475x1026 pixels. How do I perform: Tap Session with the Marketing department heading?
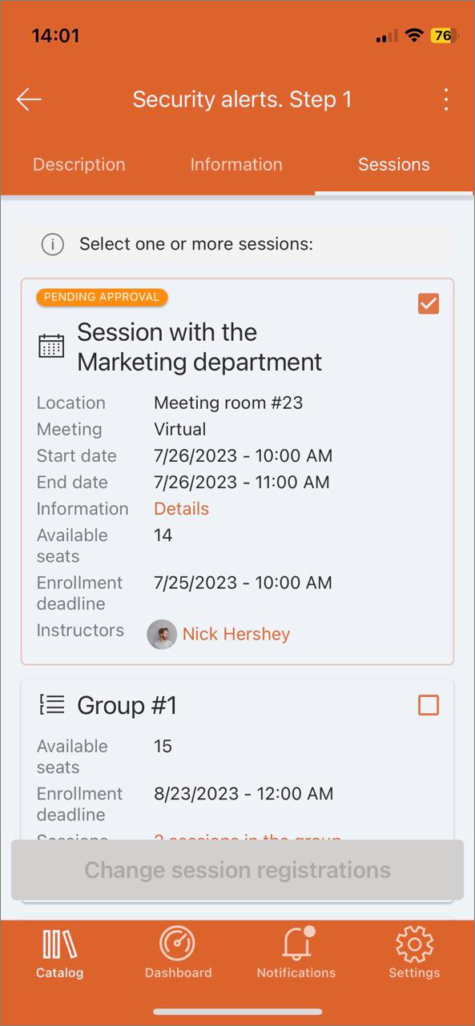click(199, 347)
